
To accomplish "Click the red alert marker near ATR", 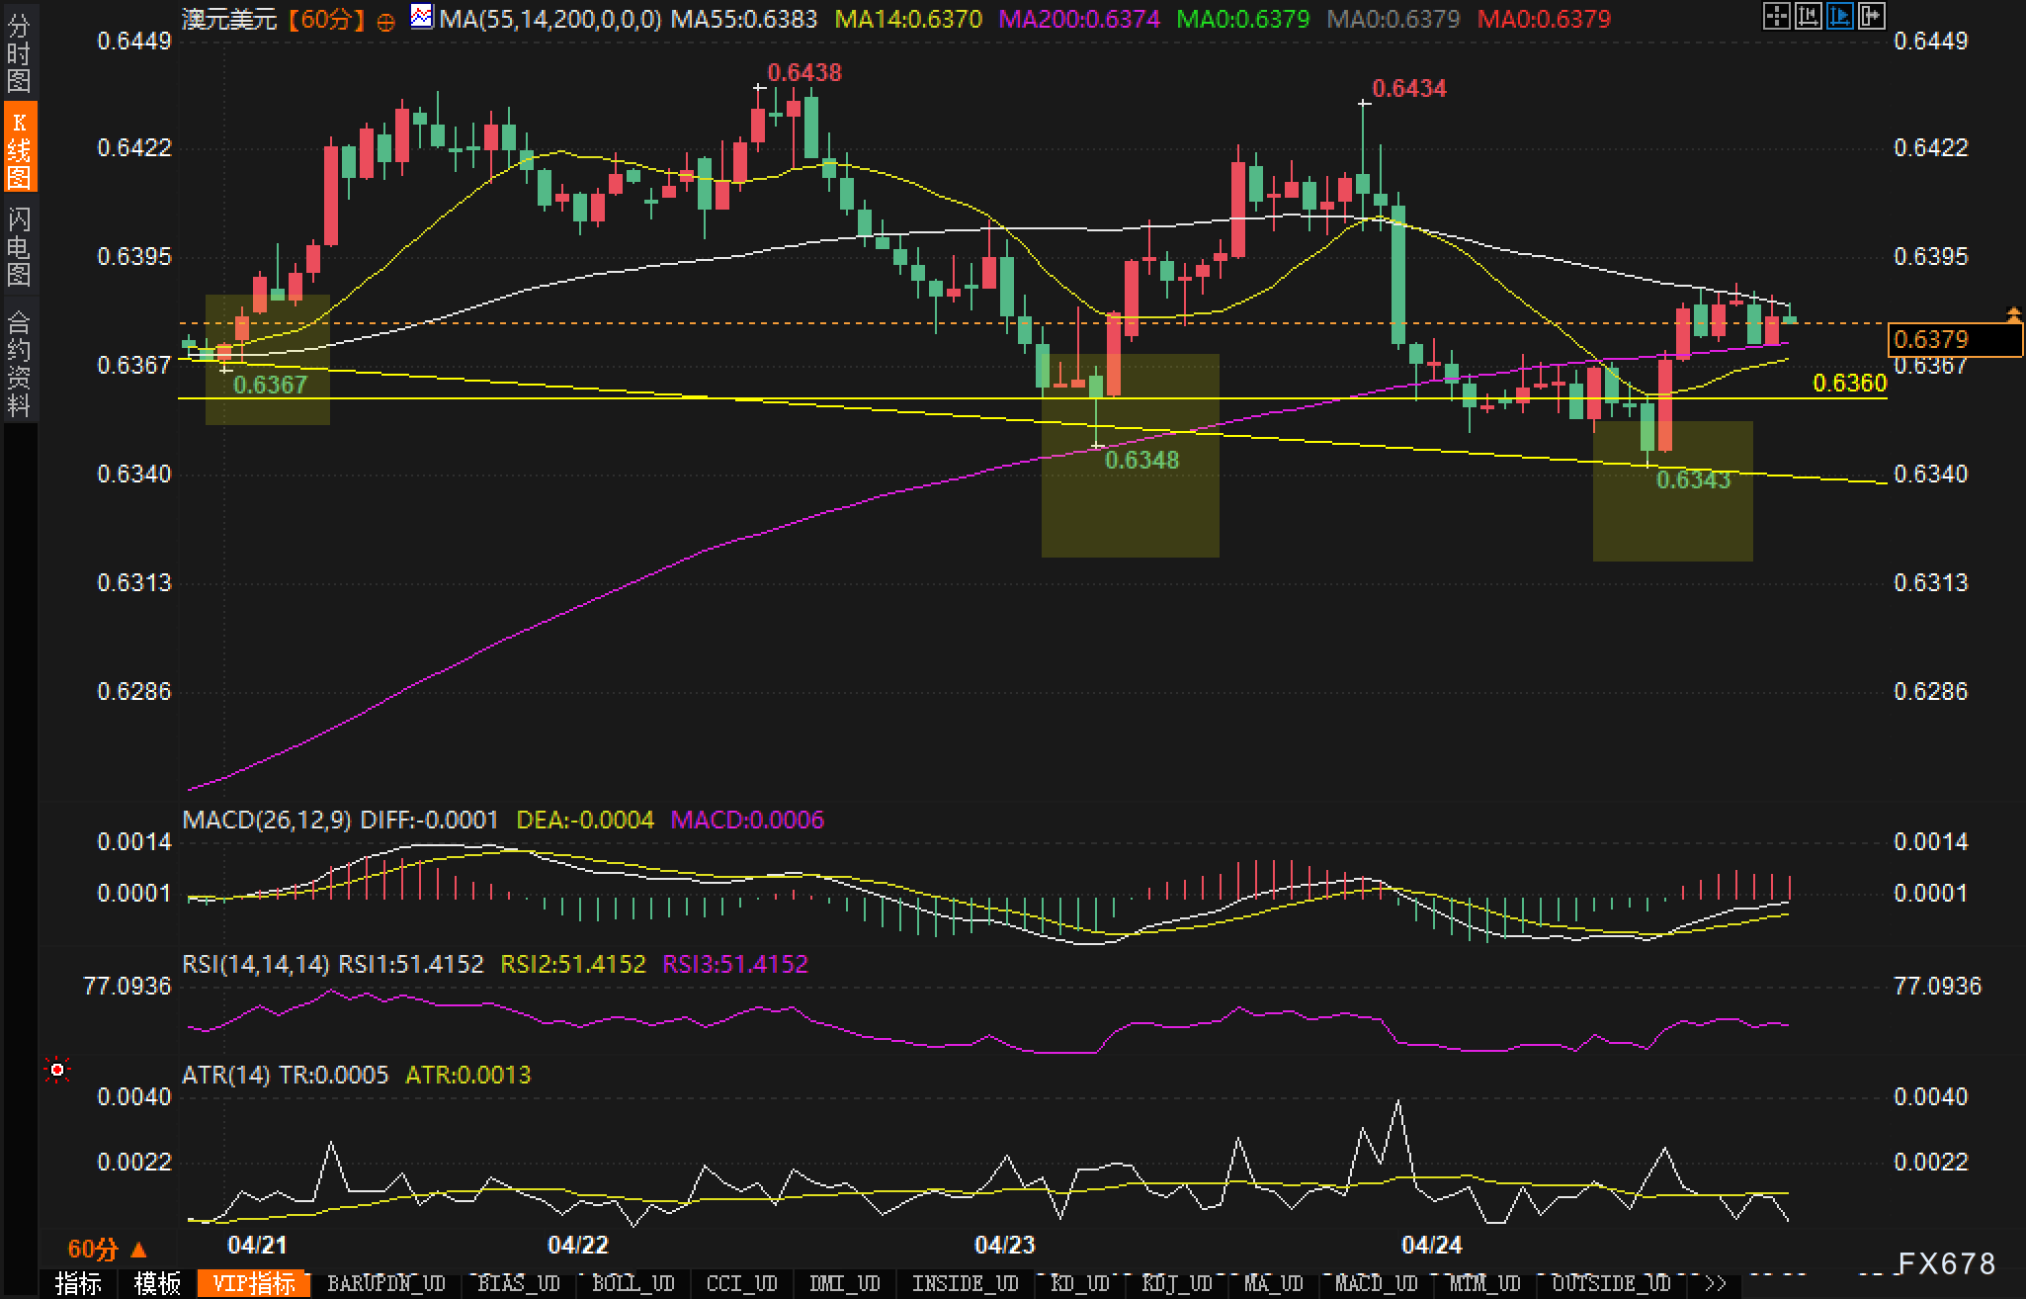I will (57, 1070).
